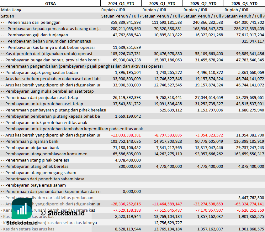This screenshot has height=232, width=265.
Task: Select the Pembayaran utang pembiayaan konsumen label
Action: pyautogui.click(x=46, y=154)
